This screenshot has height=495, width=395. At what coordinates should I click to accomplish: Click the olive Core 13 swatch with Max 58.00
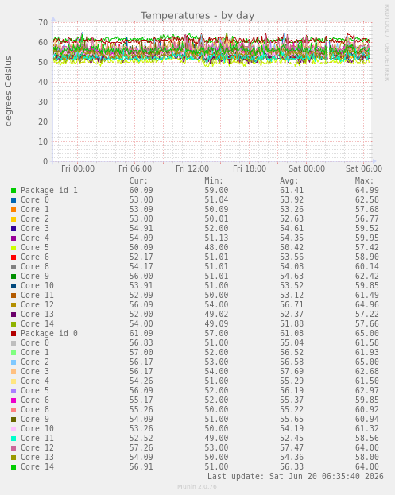pos(14,458)
